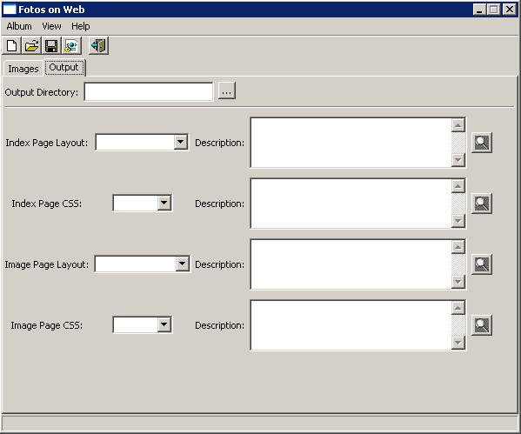Open the Album menu
Image resolution: width=521 pixels, height=434 pixels.
coord(19,26)
